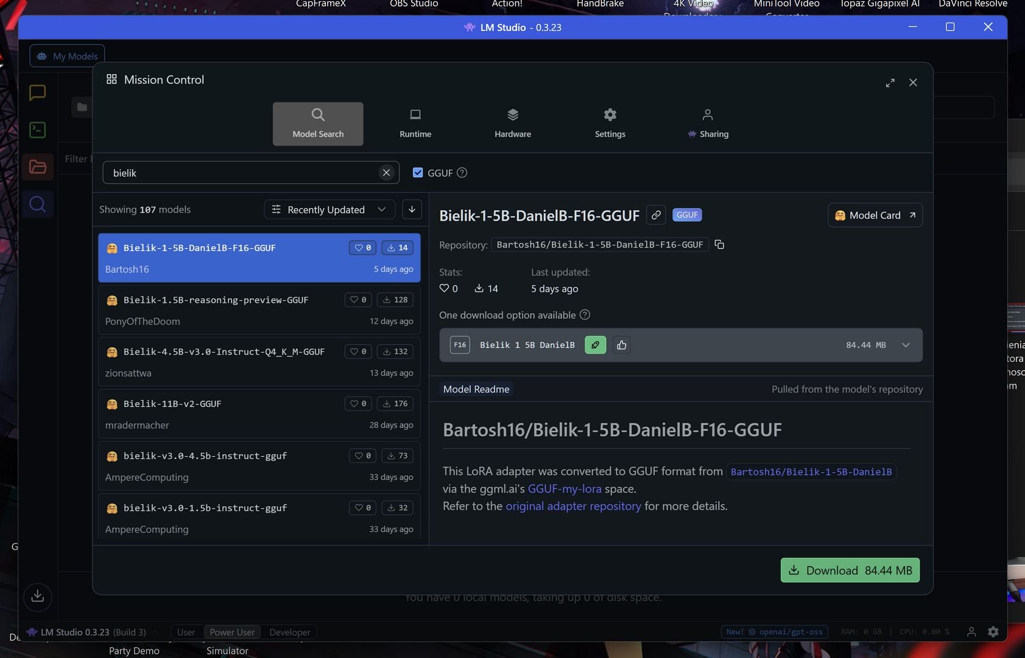The image size is (1025, 658).
Task: Click the F16 quantization badge
Action: coord(460,345)
